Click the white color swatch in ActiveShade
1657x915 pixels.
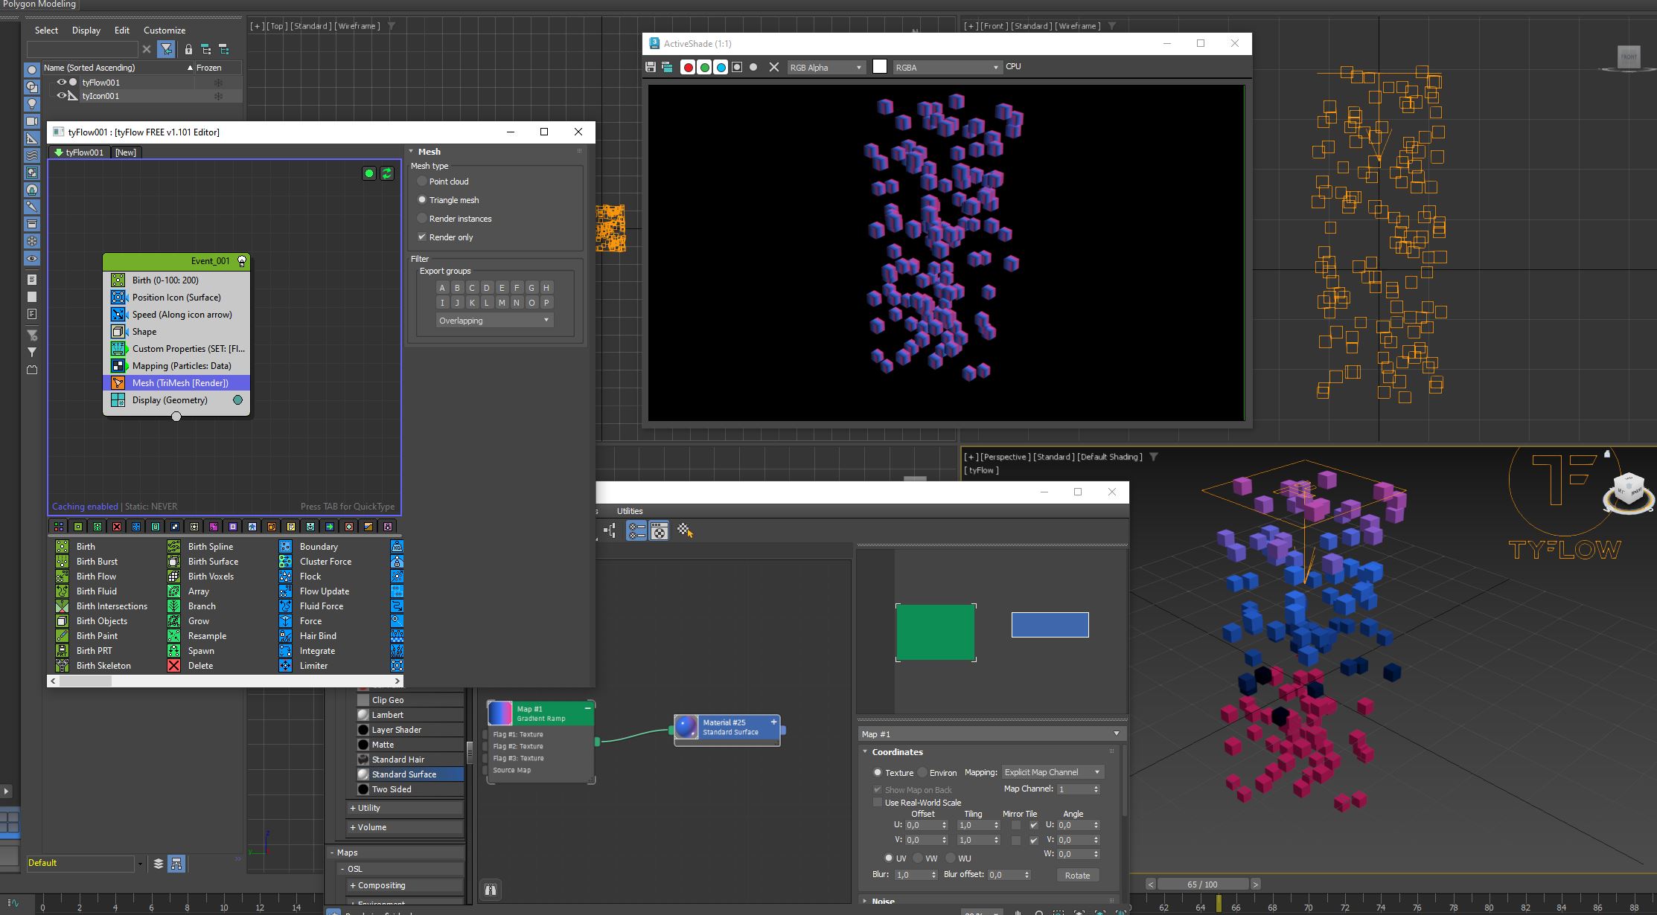pos(880,67)
